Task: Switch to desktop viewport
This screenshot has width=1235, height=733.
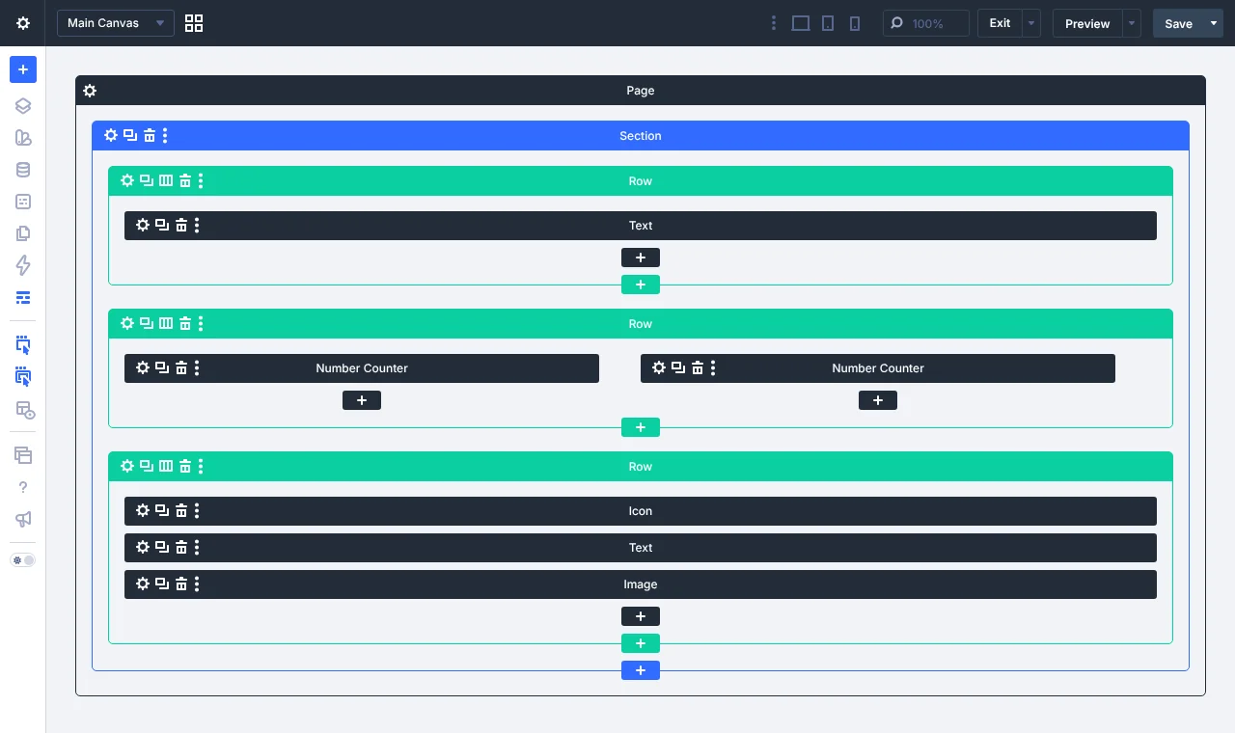Action: [x=800, y=23]
